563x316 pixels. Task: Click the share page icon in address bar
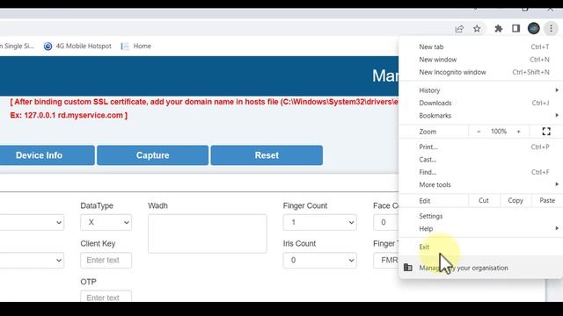click(x=459, y=29)
